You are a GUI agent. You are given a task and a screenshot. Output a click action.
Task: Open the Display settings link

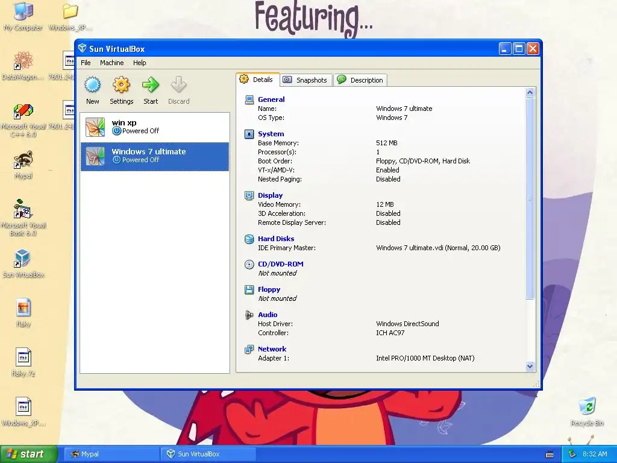coord(270,195)
